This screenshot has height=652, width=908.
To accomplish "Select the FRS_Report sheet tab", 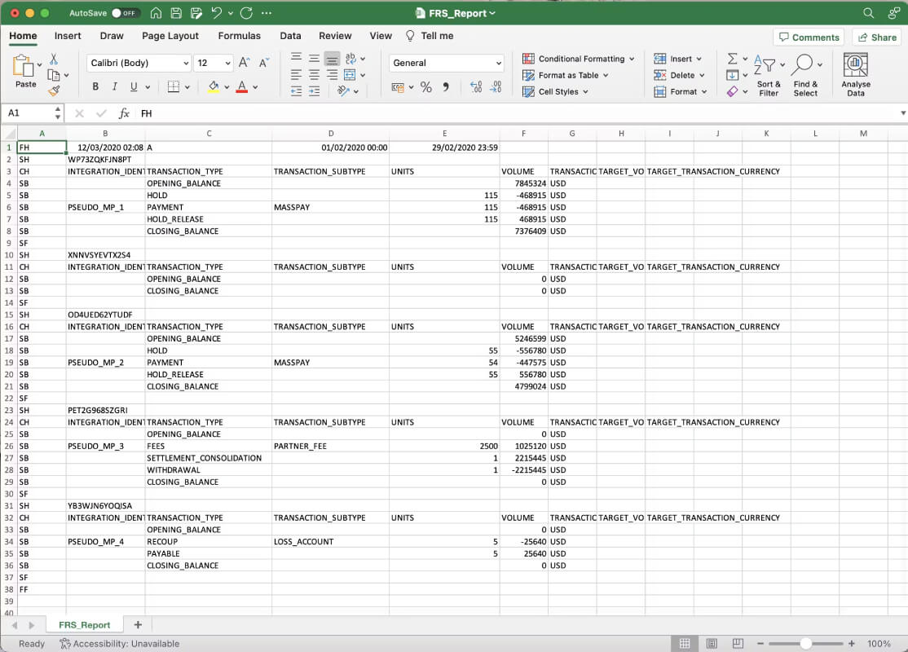I will (85, 625).
